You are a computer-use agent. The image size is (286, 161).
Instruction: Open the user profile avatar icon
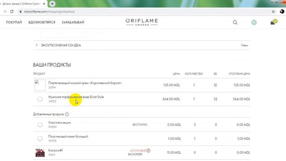tap(254, 22)
